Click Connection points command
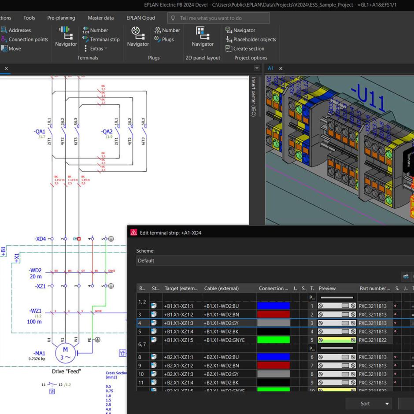 [x=25, y=39]
